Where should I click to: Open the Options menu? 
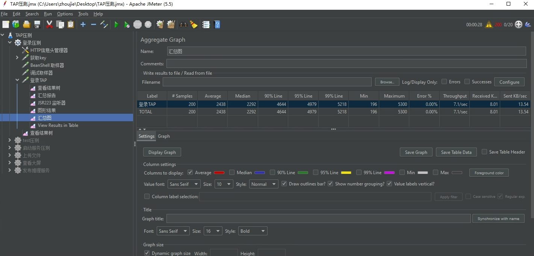click(65, 14)
